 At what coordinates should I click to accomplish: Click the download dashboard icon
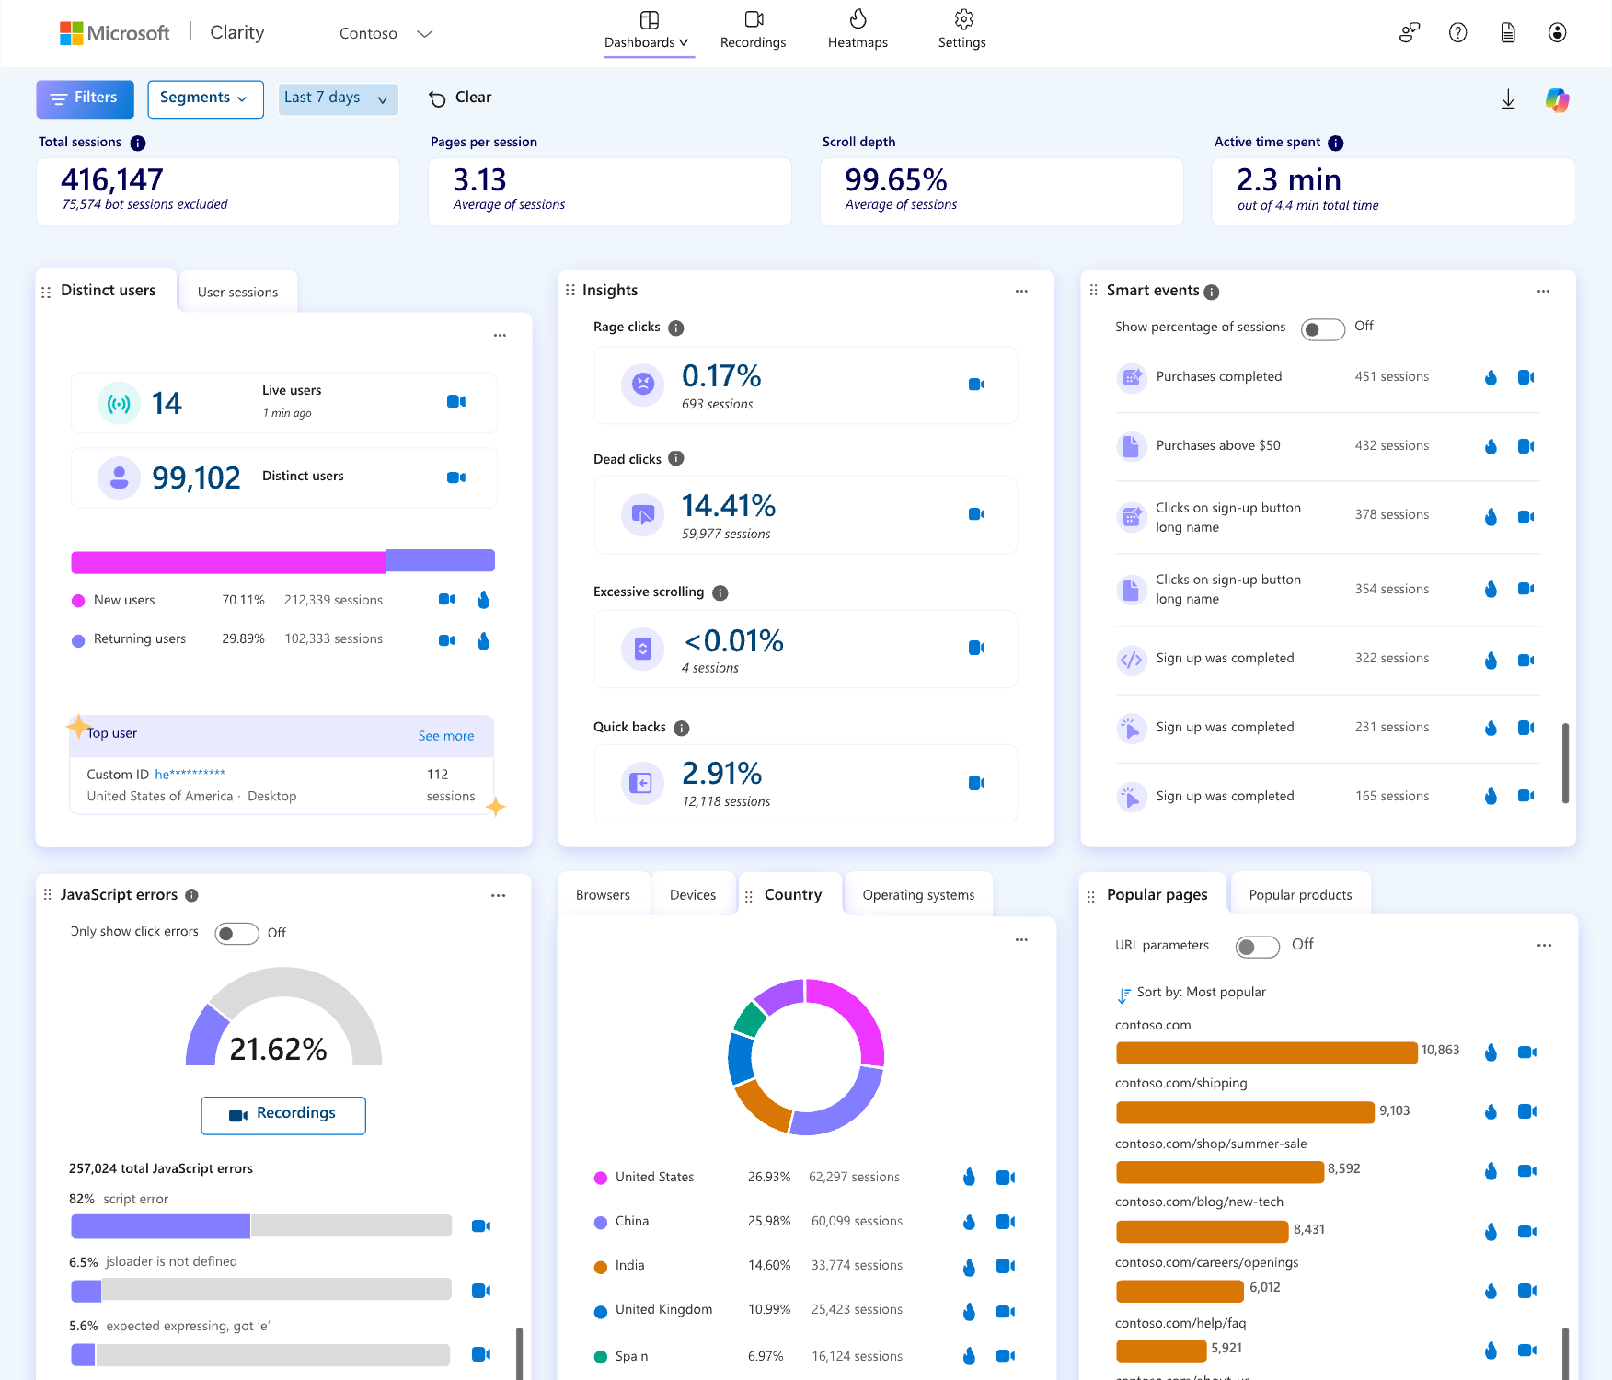coord(1508,99)
